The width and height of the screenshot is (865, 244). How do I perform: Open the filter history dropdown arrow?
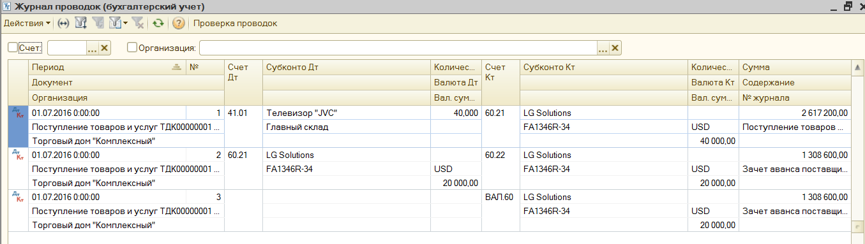pos(125,24)
